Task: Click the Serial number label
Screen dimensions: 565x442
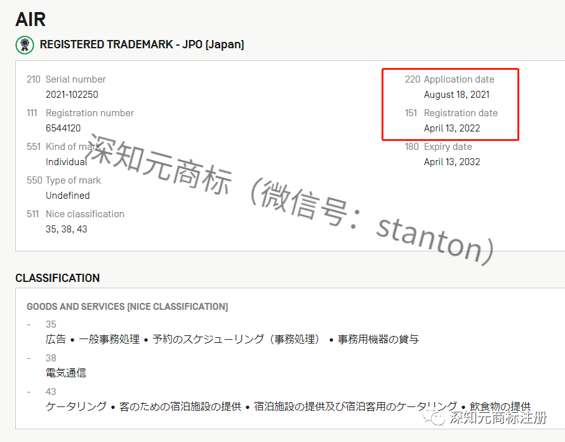Action: click(76, 79)
